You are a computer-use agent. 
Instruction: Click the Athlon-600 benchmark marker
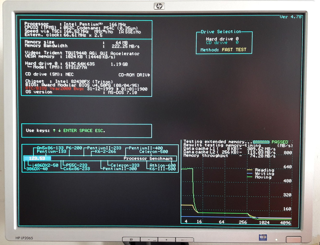coord(163,165)
